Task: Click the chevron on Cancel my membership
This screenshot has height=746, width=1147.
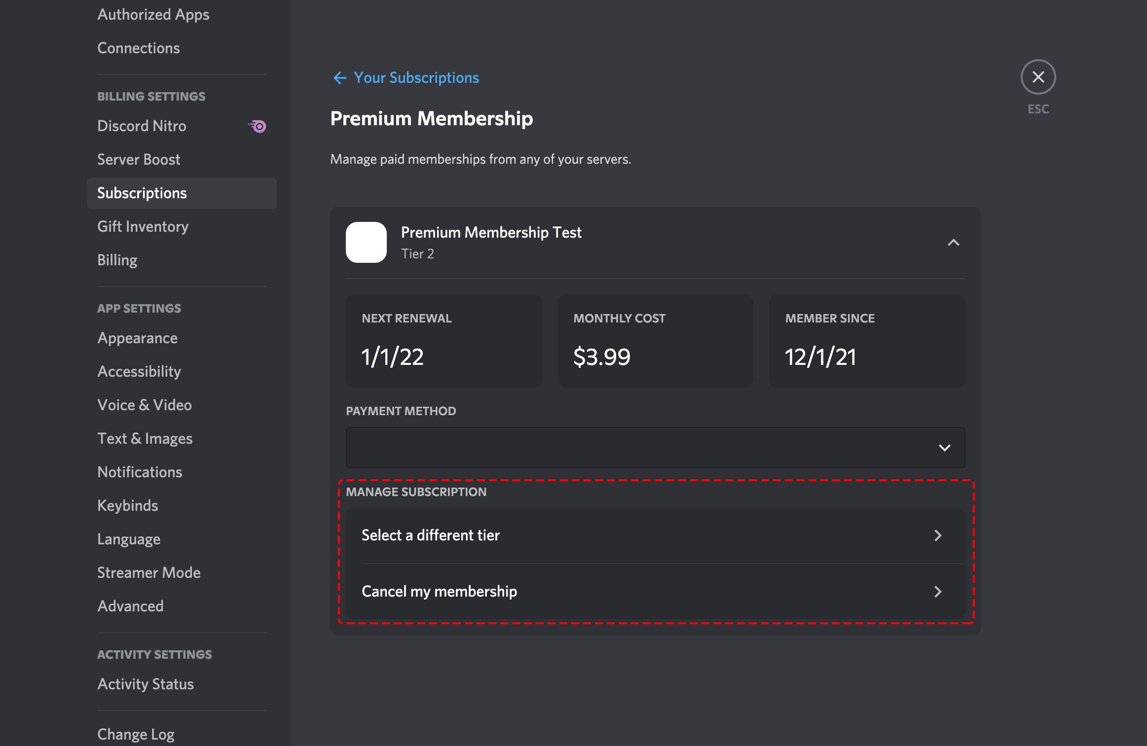Action: point(938,592)
